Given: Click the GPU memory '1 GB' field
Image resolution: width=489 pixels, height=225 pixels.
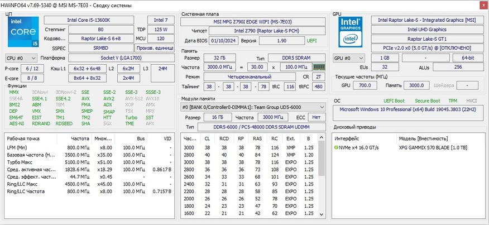Looking at the screenshot, I should coord(385,58).
